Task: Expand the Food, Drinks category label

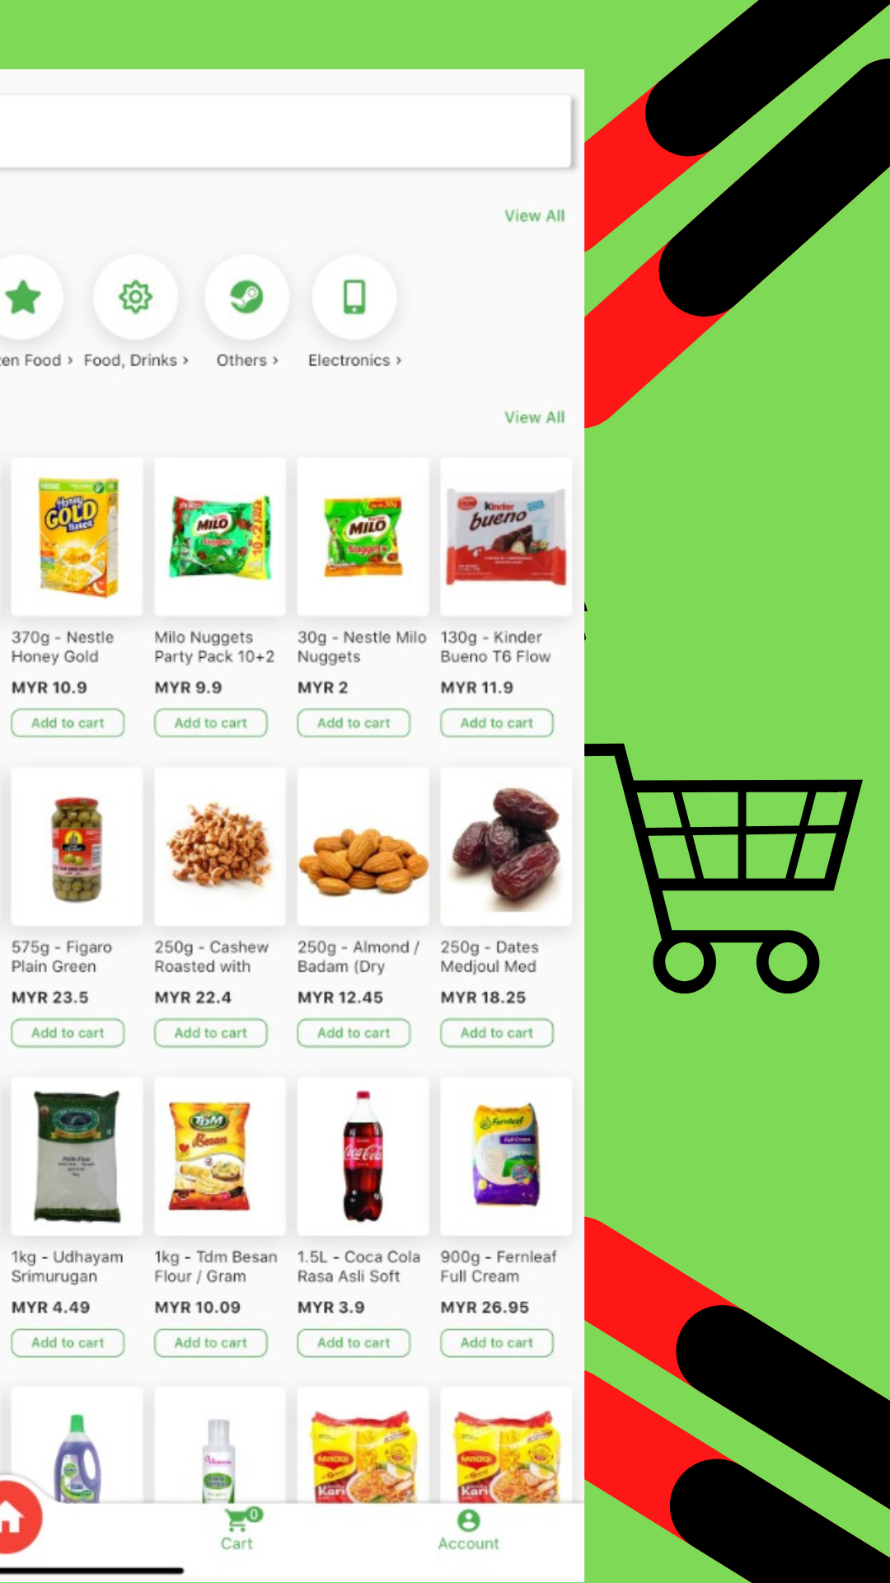Action: tap(136, 360)
